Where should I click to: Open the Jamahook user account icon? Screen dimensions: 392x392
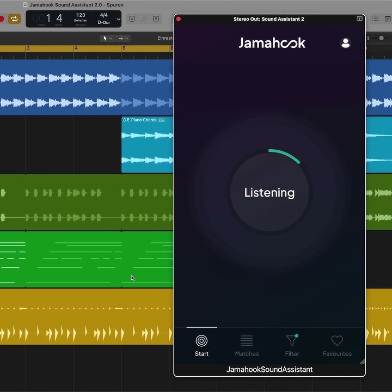click(x=346, y=43)
